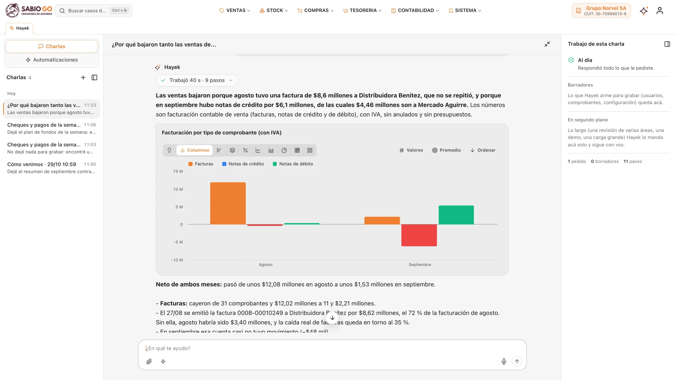
Task: Toggle Valores display on the chart
Action: (x=411, y=150)
